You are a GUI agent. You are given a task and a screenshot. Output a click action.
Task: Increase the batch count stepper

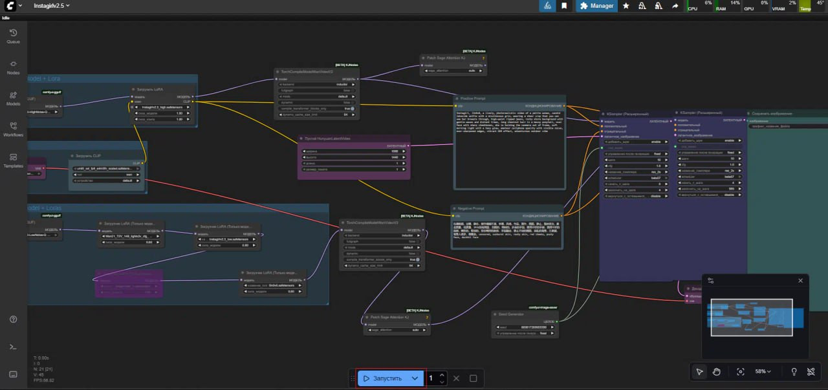[442, 375]
